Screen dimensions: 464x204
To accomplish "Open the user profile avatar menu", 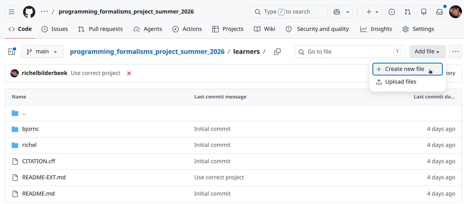I will 455,12.
